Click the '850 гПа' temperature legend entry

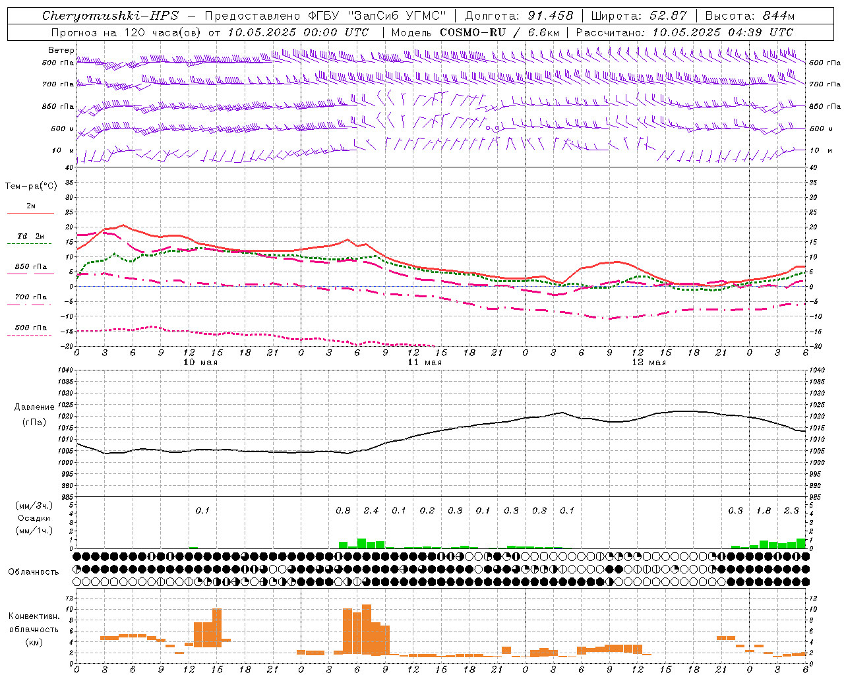tap(30, 267)
